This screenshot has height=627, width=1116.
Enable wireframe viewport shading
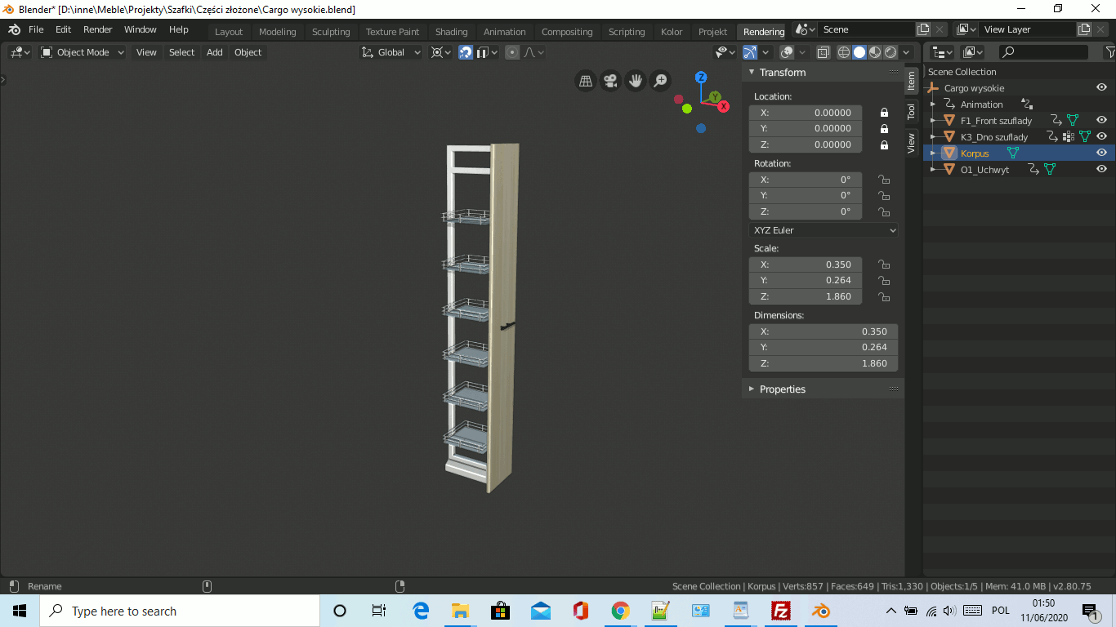844,52
